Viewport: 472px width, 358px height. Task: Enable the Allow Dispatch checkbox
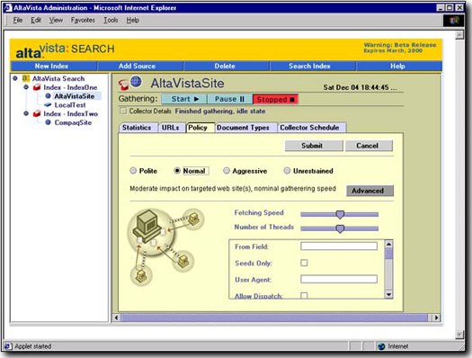coord(304,295)
